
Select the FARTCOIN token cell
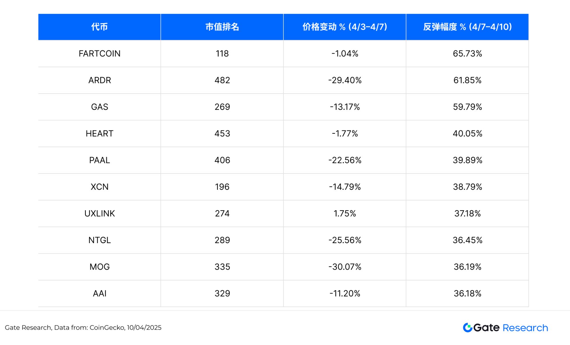coord(100,54)
